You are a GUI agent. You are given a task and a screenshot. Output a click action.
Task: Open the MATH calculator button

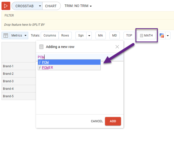point(146,35)
